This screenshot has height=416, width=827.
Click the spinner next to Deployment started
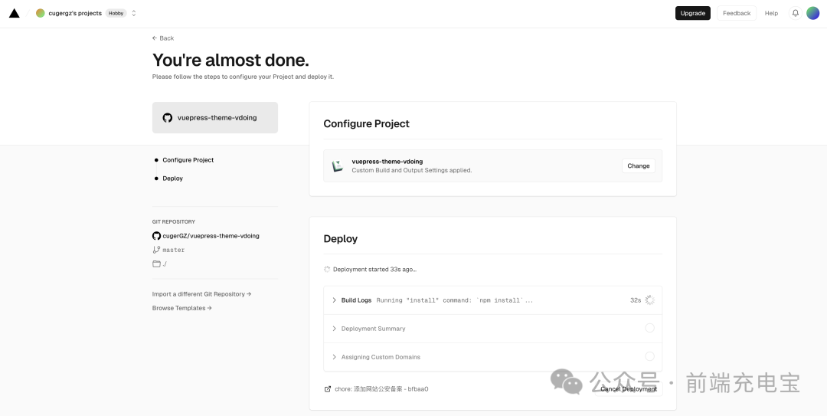327,269
